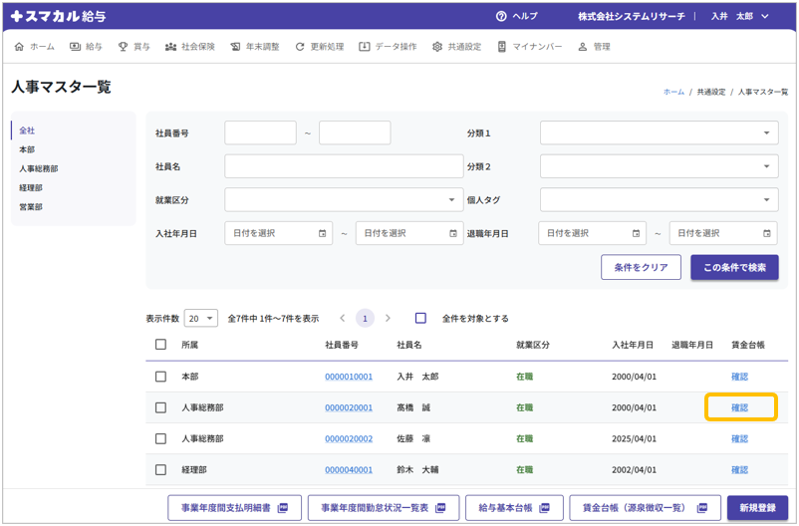Screen dimensions: 799x526
Task: Open employee number 0000020002 link
Action: (349, 438)
